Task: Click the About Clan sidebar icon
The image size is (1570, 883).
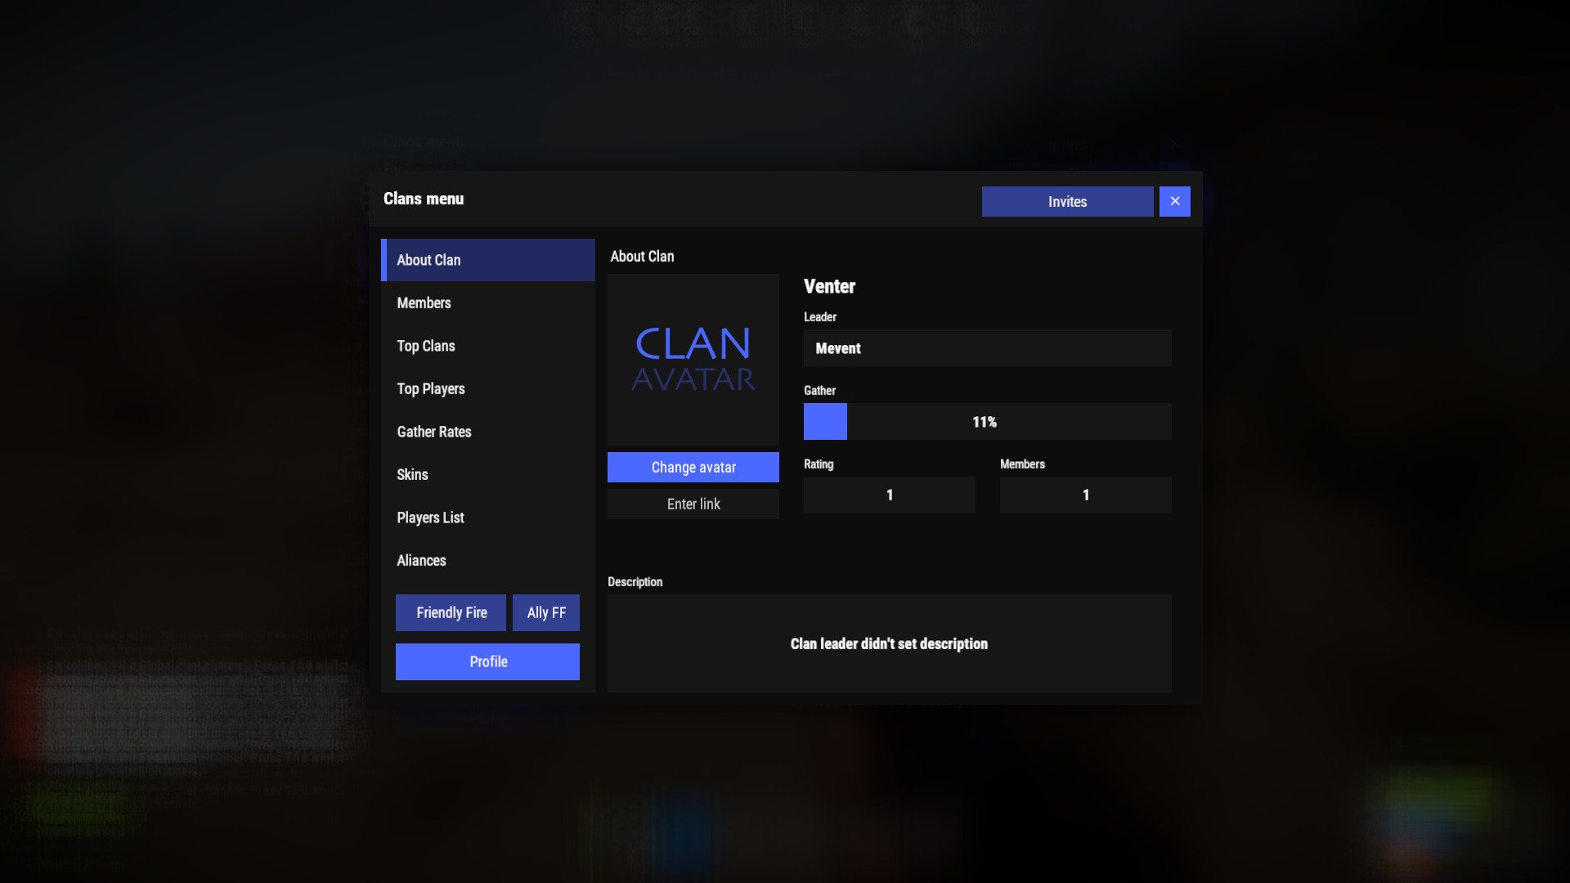Action: pos(487,260)
